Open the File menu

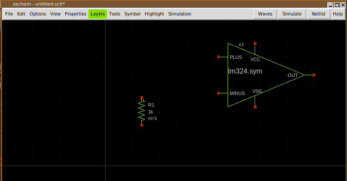(9, 14)
